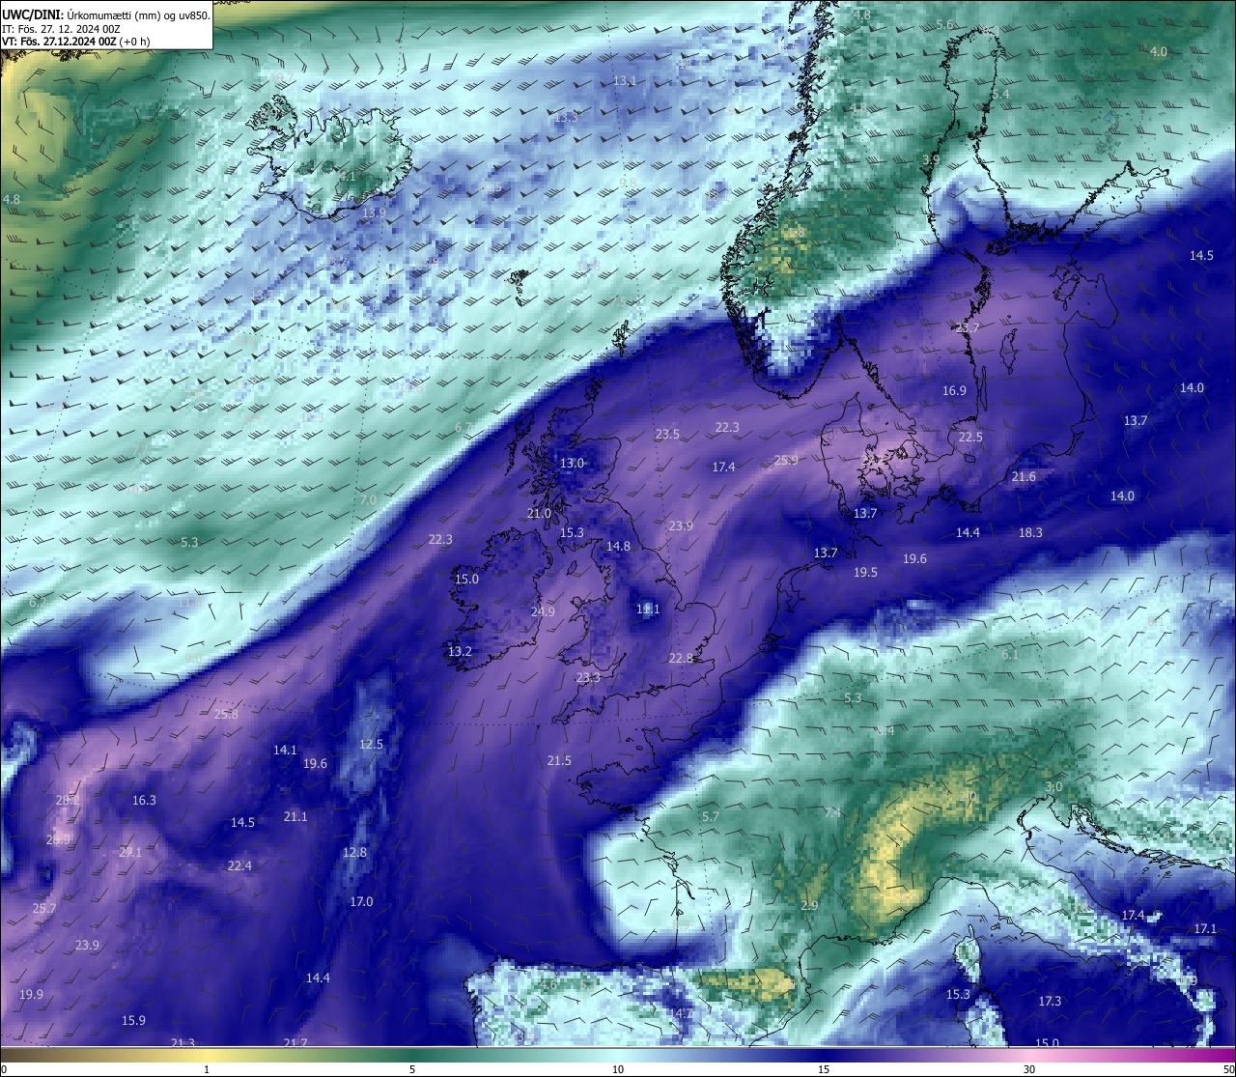1236x1077 pixels.
Task: Click the legend tick label 1
Action: pos(207,1069)
